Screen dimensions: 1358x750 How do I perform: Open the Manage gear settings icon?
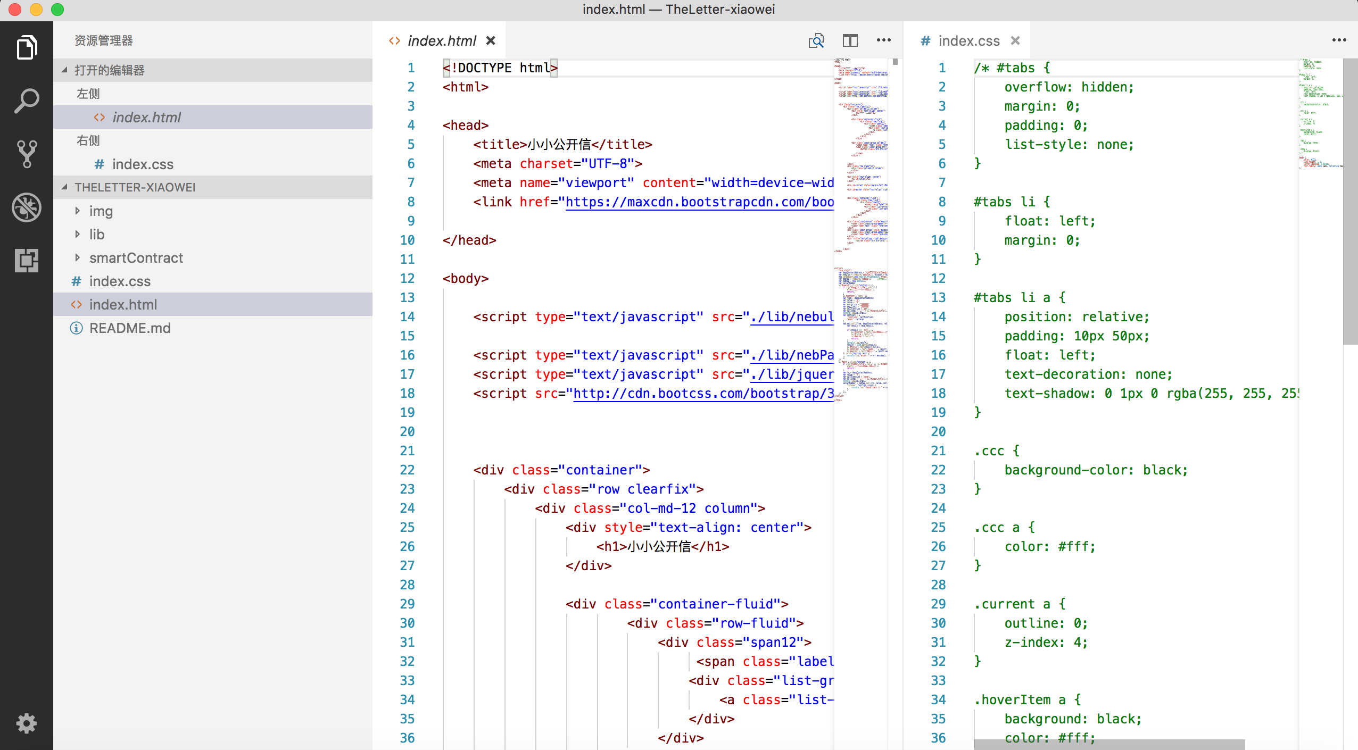point(27,723)
